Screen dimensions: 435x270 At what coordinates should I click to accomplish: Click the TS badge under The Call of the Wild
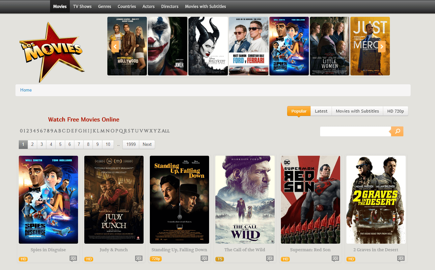click(x=220, y=259)
